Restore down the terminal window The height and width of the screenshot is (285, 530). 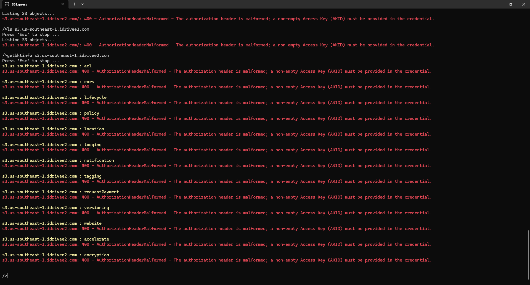pos(511,4)
